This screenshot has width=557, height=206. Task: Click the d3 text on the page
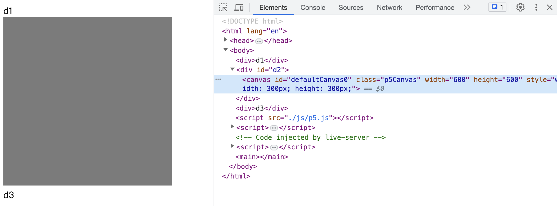[x=9, y=195]
